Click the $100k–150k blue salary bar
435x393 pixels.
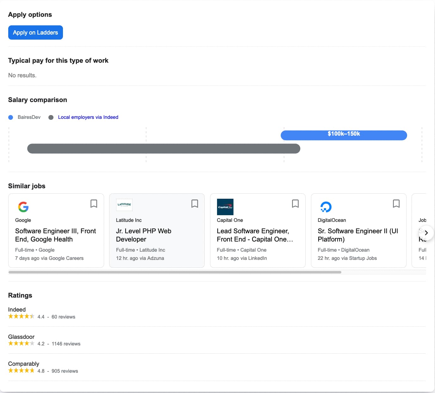click(x=344, y=135)
